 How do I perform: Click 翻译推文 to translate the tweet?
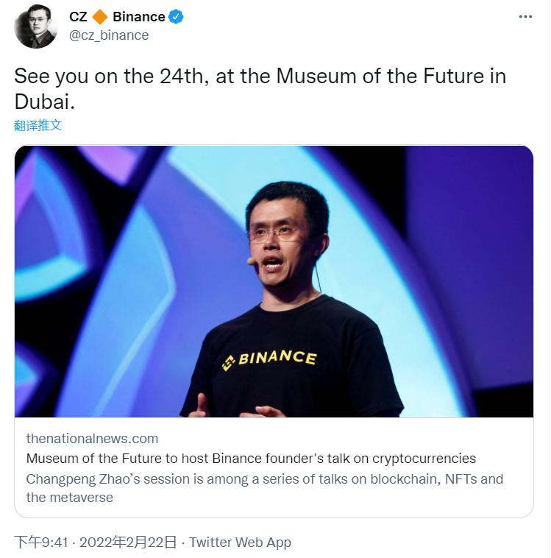coord(38,125)
